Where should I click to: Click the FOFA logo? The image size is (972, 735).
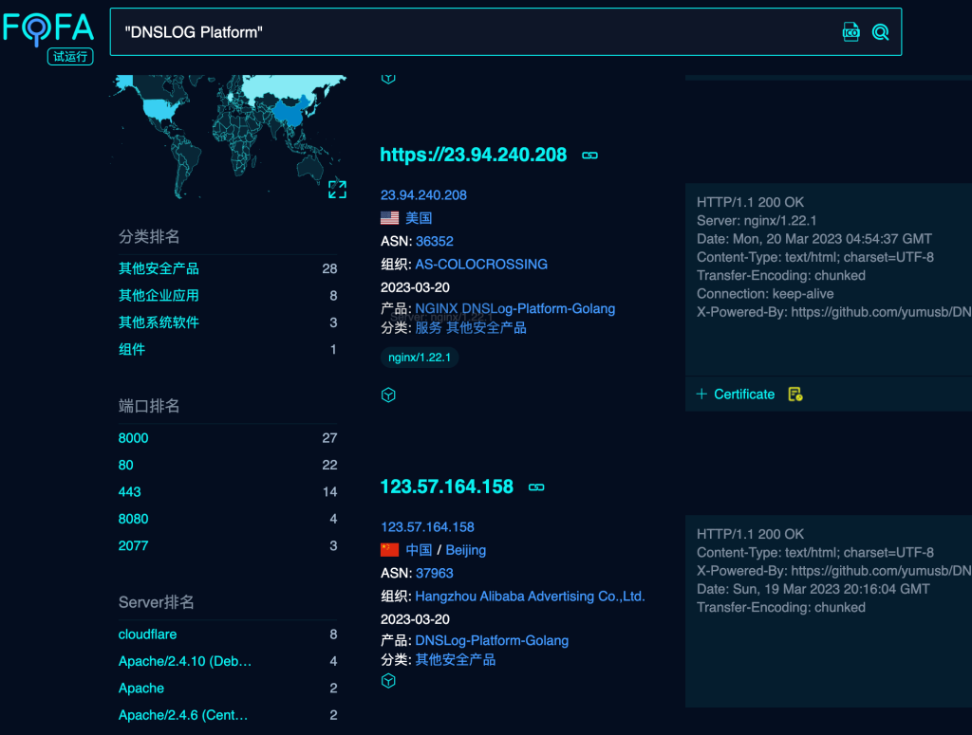[x=48, y=28]
